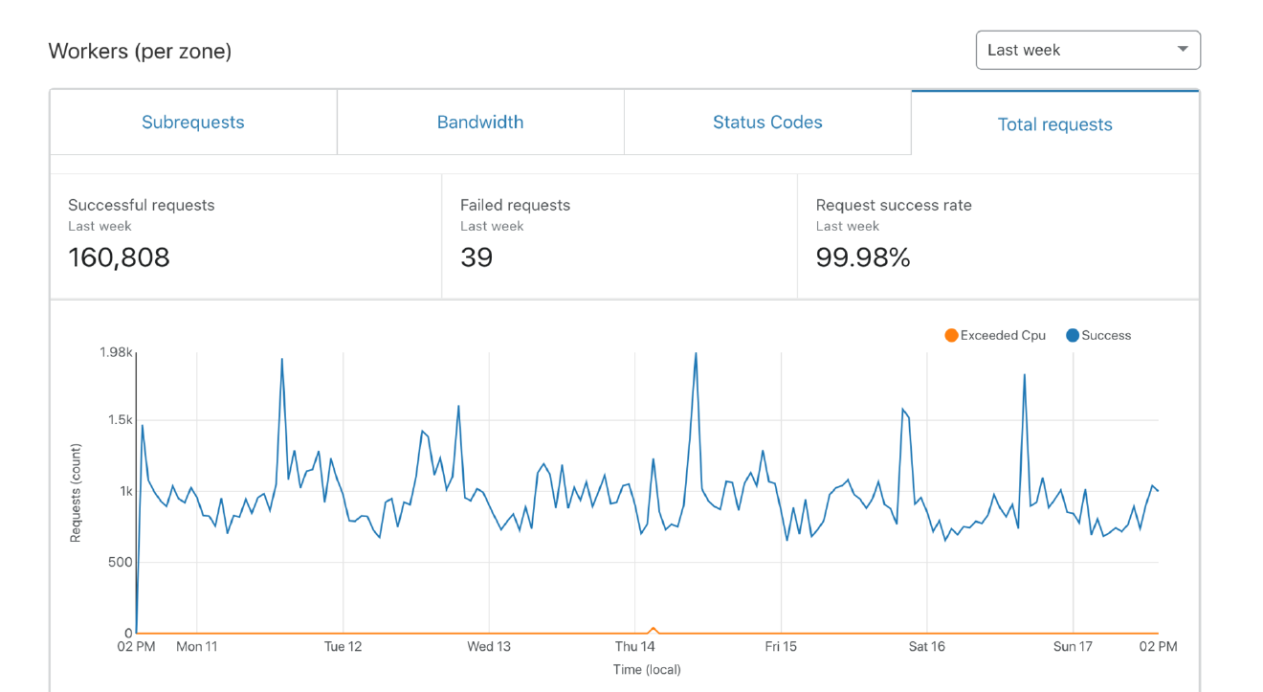Click the Thu 14 peak on the chart
1263x692 pixels.
point(696,354)
